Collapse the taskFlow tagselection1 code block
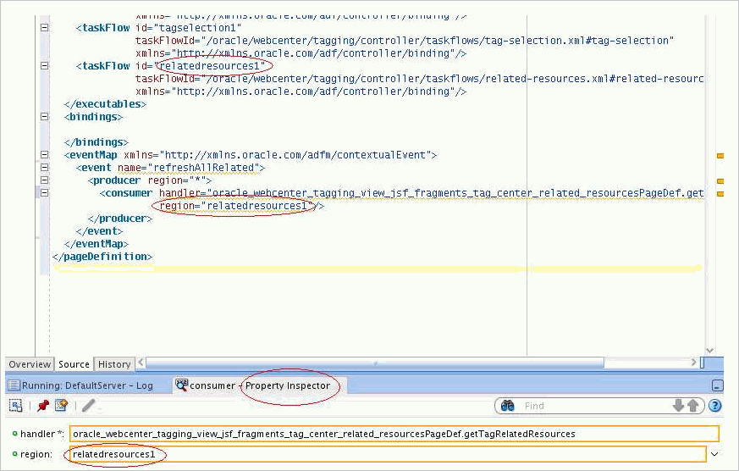This screenshot has height=471, width=739. [44, 28]
